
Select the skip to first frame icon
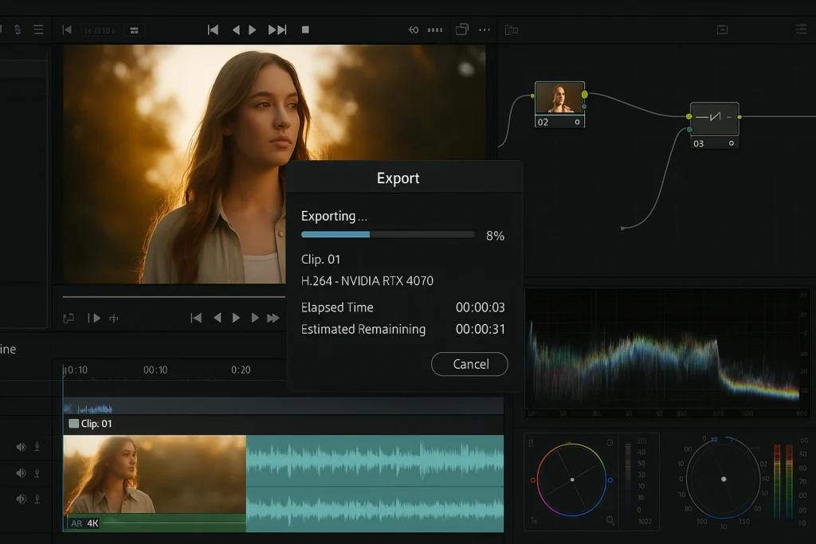pos(213,29)
